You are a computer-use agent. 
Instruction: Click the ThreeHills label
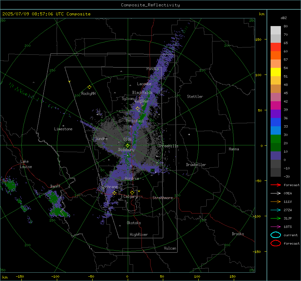coord(168,146)
